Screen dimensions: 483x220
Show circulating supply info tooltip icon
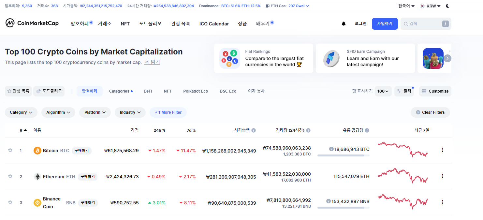[367, 130]
